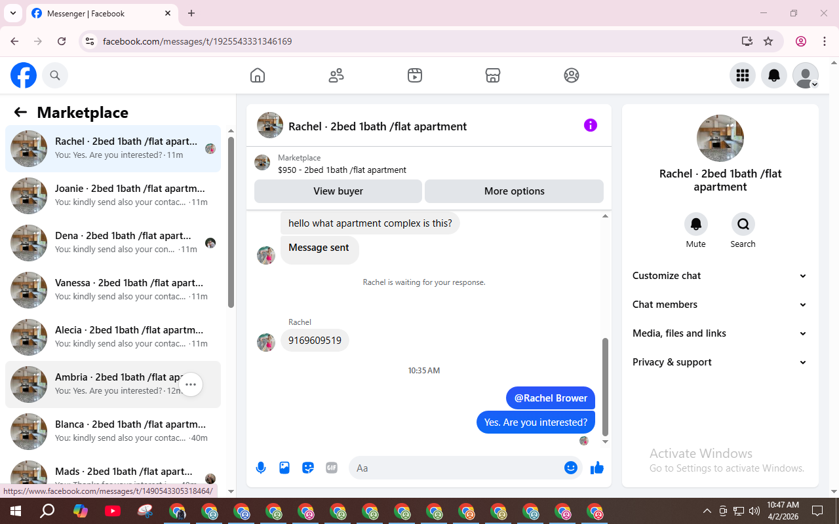Open the Dena conversation
Viewport: 839px width, 524px height.
(113, 242)
